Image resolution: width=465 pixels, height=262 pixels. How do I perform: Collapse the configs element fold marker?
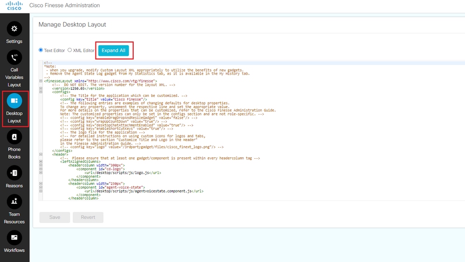pos(41,92)
